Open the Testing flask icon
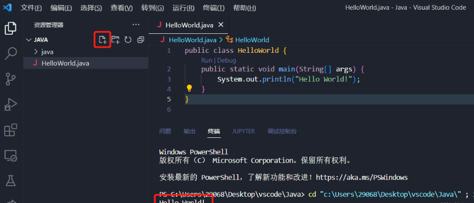The image size is (474, 203). tap(11, 181)
